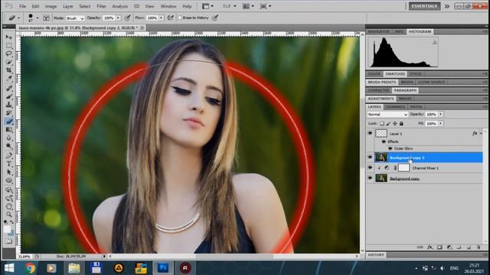Open the Adjustments panel tab
Image resolution: width=490 pixels, height=275 pixels.
tap(381, 99)
